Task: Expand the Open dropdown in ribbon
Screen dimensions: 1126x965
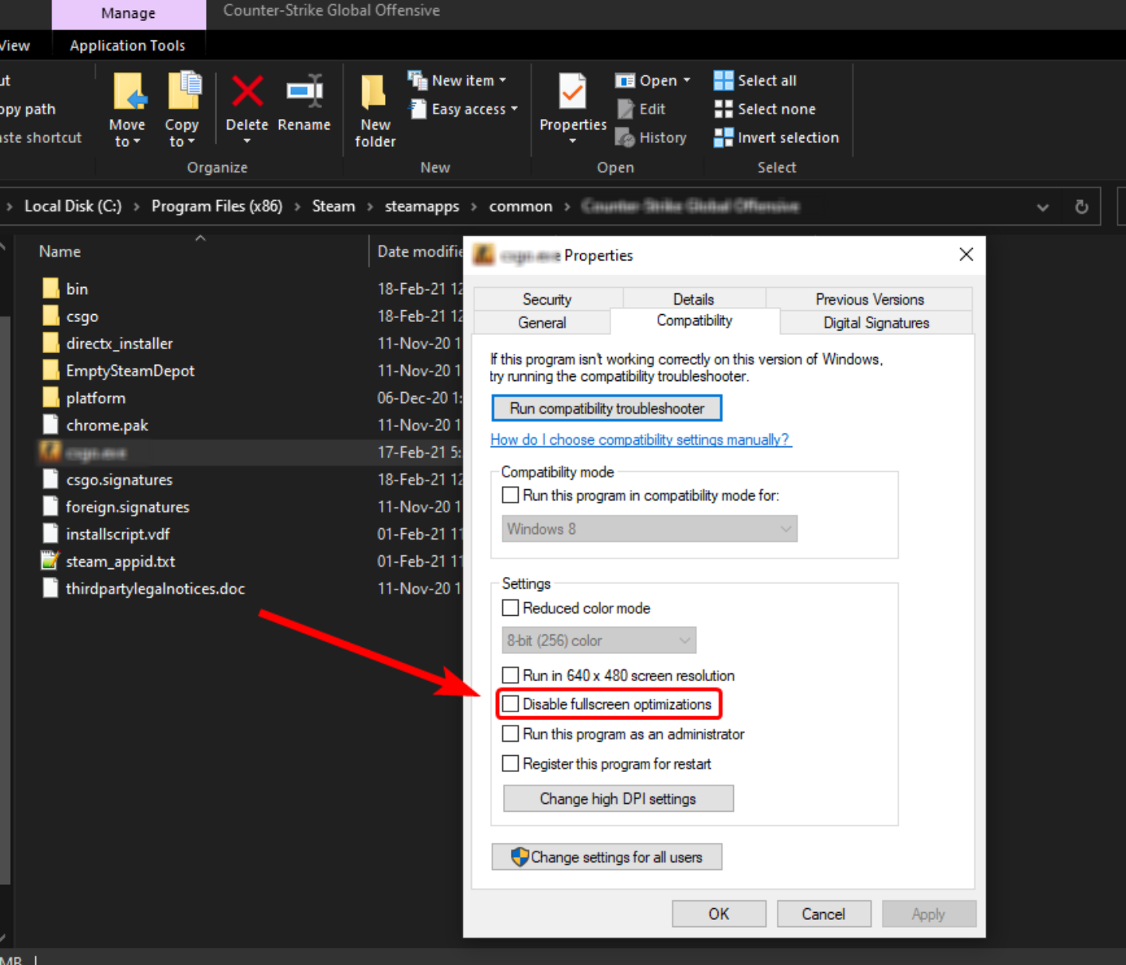Action: tap(687, 80)
